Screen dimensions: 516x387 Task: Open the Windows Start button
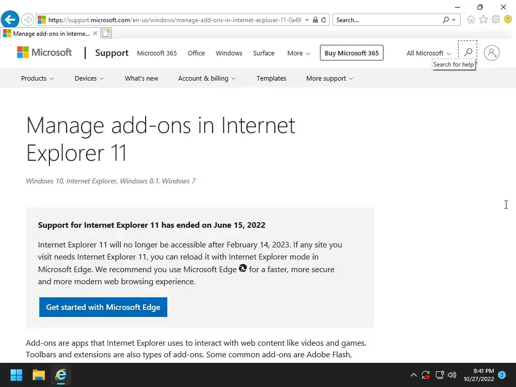(16, 375)
